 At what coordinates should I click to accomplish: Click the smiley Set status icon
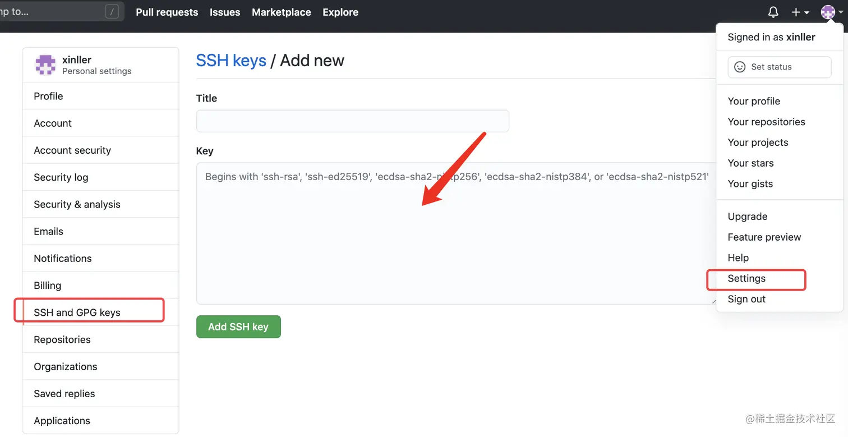(x=740, y=67)
